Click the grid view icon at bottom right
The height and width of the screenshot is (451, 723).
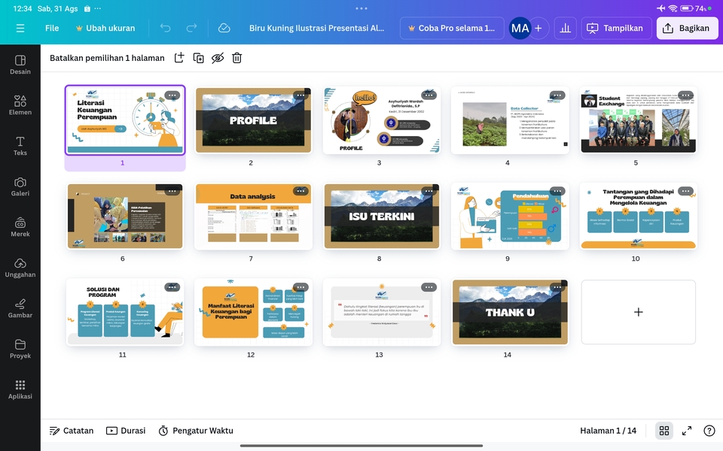664,431
